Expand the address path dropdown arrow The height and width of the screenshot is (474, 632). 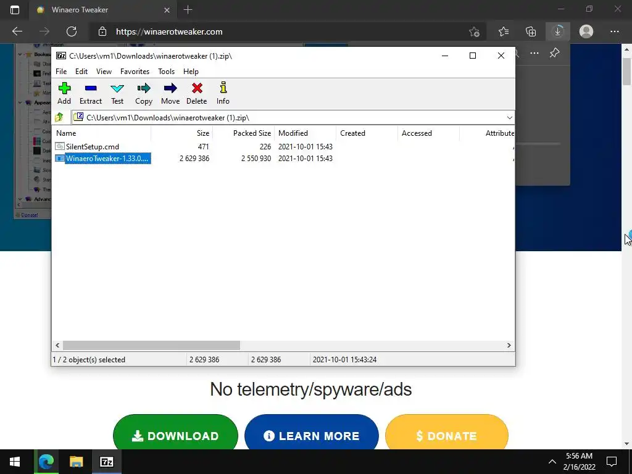pyautogui.click(x=509, y=118)
